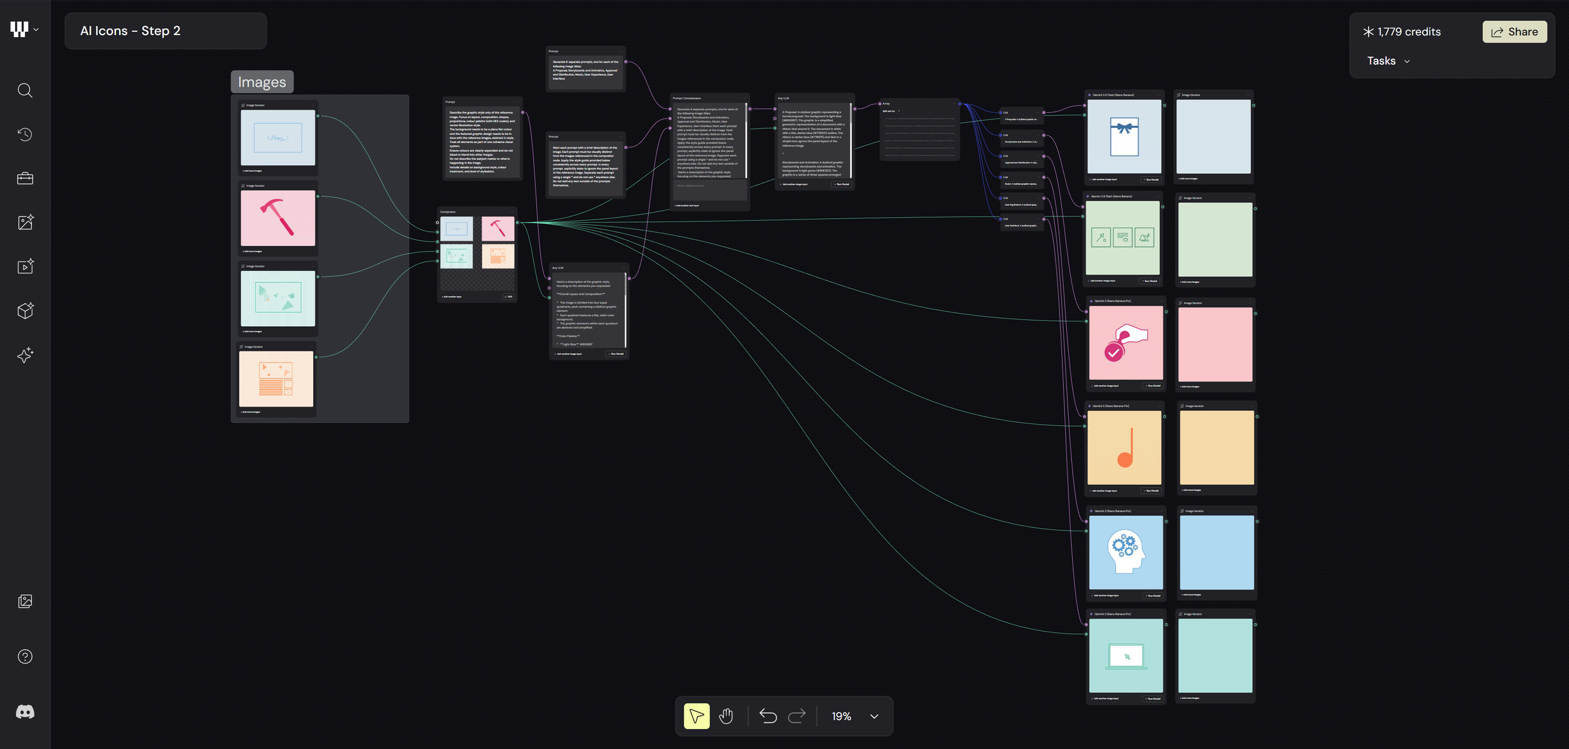Open the history clock icon
1569x749 pixels.
pyautogui.click(x=25, y=134)
